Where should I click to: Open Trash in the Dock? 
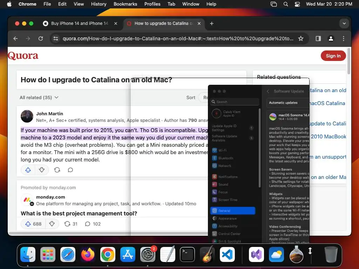[331, 254]
